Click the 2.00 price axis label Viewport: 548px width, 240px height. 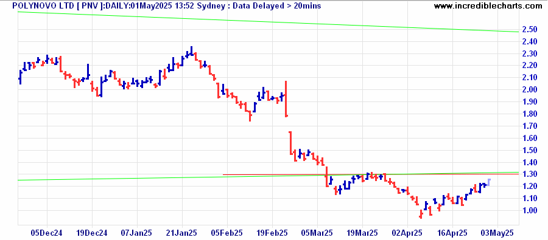click(x=530, y=90)
